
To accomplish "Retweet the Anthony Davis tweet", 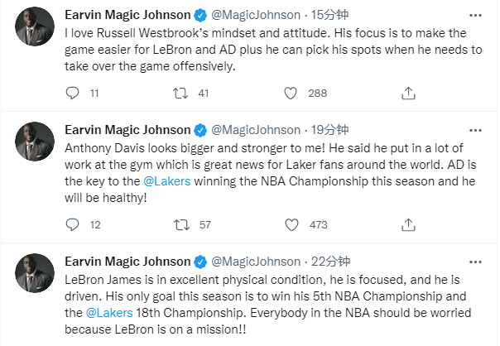I will click(x=180, y=223).
